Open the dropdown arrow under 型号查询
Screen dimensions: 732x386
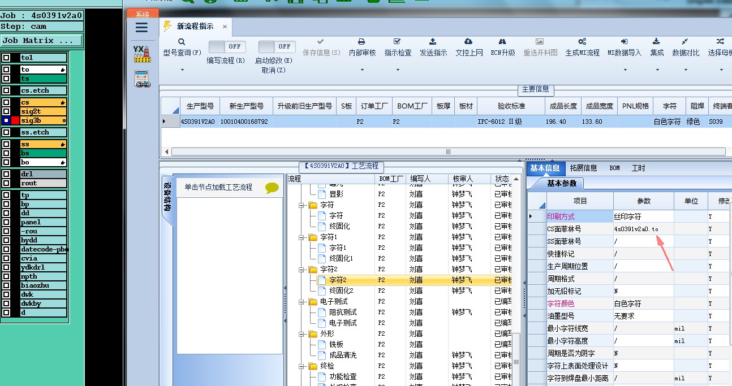coord(182,70)
